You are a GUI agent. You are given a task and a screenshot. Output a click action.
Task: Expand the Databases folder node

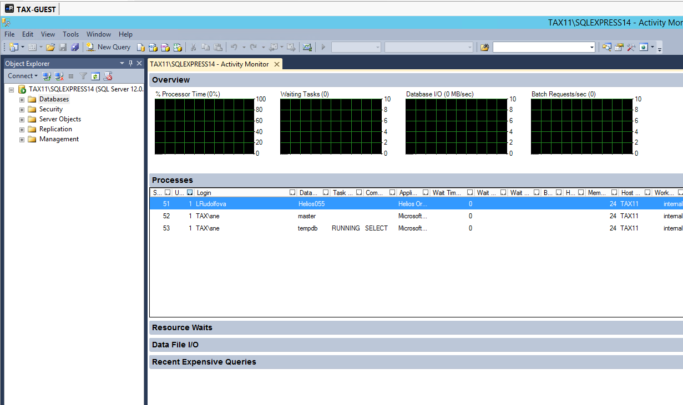tap(22, 100)
